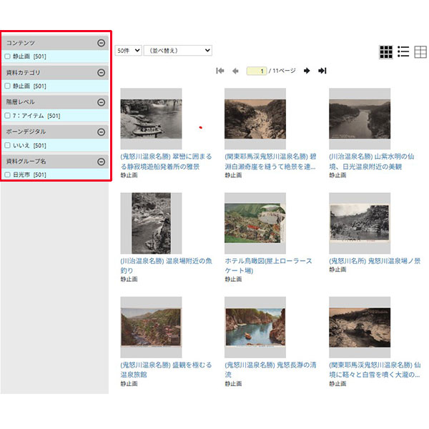Collapse the 資料グループ名 filter section
The width and height of the screenshot is (429, 429).
pyautogui.click(x=102, y=162)
